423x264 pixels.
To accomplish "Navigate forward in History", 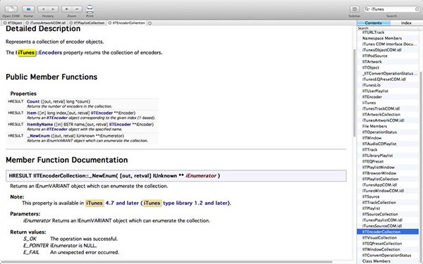I will coord(53,9).
